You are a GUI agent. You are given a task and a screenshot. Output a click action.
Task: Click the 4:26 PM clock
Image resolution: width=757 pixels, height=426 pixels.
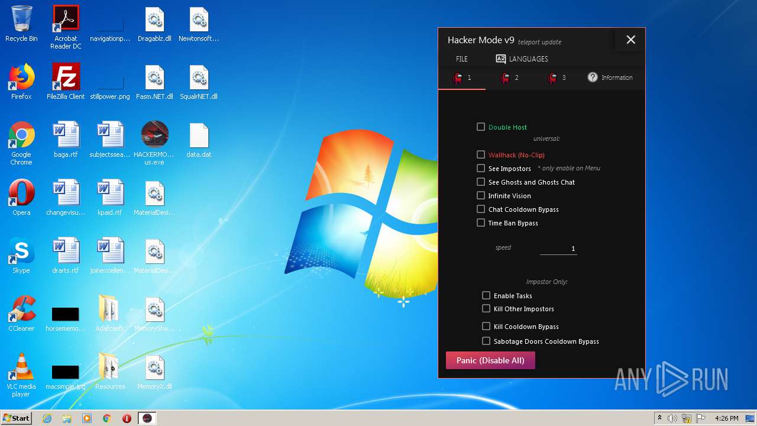(726, 418)
